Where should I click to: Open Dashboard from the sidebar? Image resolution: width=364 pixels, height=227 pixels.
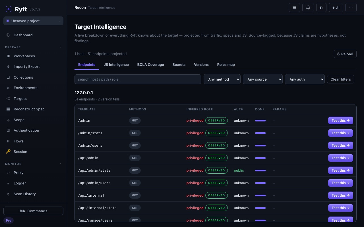point(33,35)
